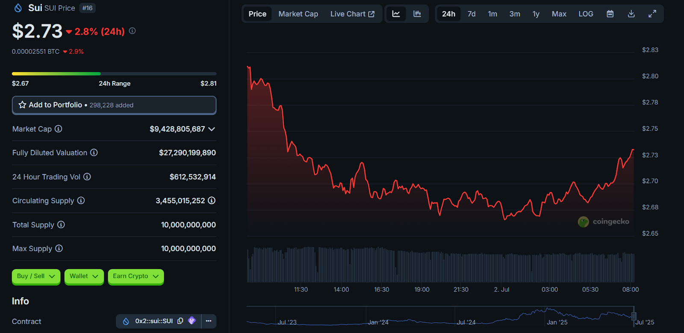The image size is (684, 333).
Task: Click the Total Supply 10,000,000,000 value
Action: [x=189, y=225]
